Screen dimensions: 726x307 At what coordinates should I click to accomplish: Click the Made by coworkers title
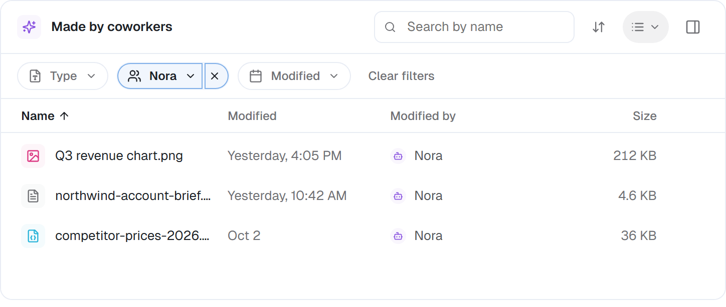(x=112, y=27)
